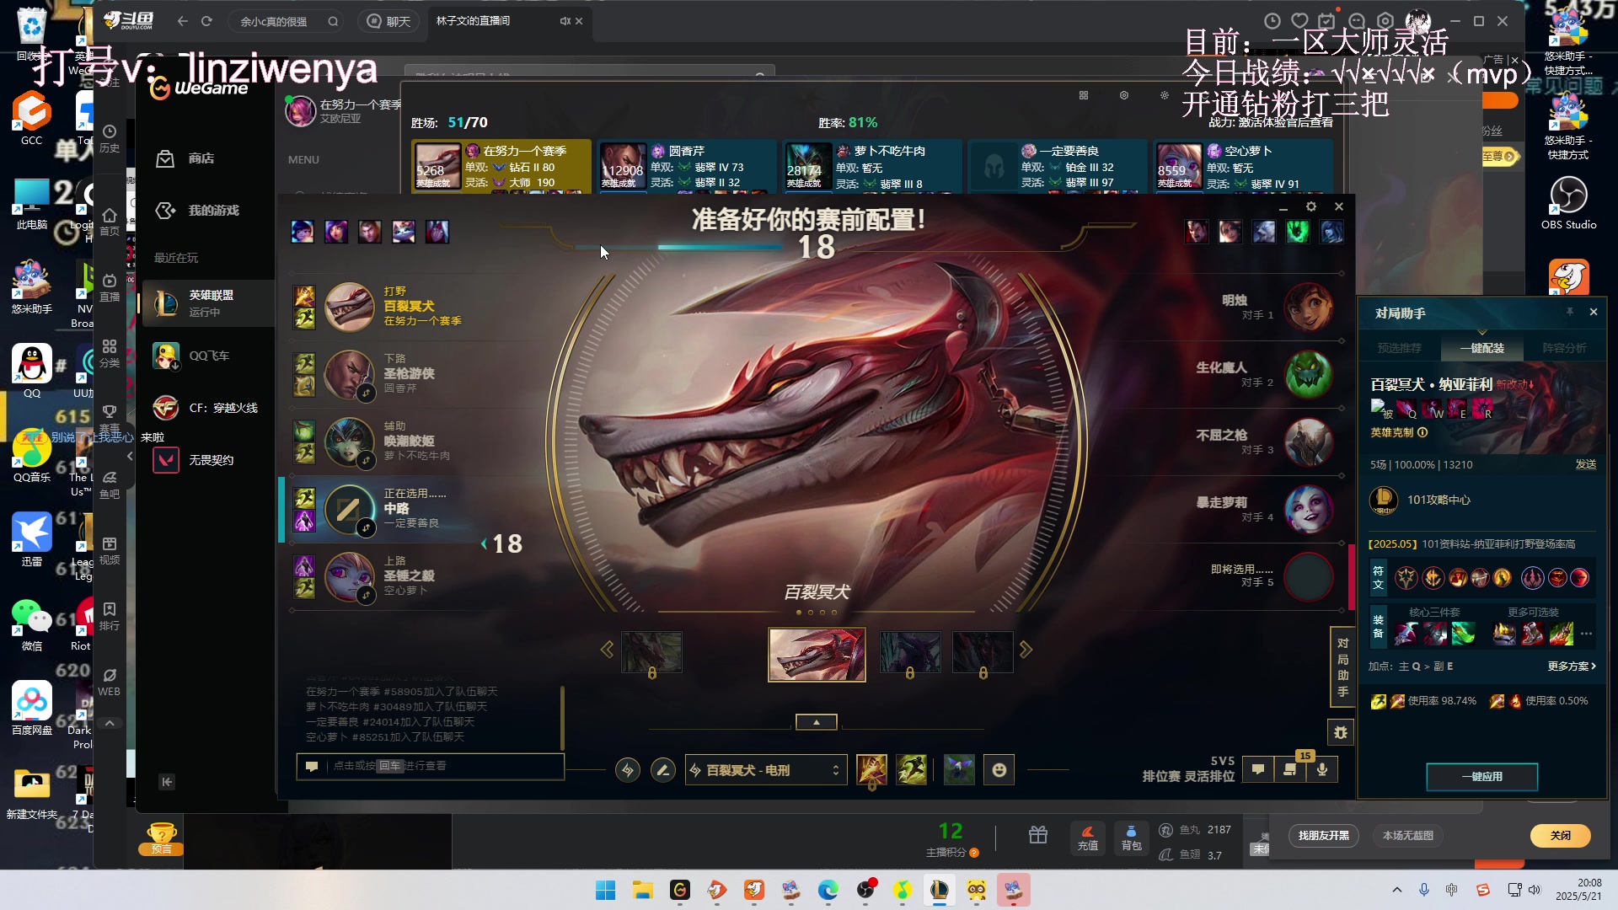
Task: Go to previous skin with left chevron
Action: coord(607,650)
